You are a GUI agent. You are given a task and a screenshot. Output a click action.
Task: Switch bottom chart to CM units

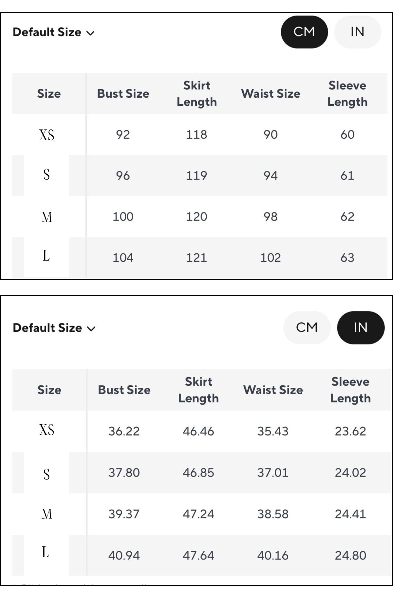(x=307, y=327)
